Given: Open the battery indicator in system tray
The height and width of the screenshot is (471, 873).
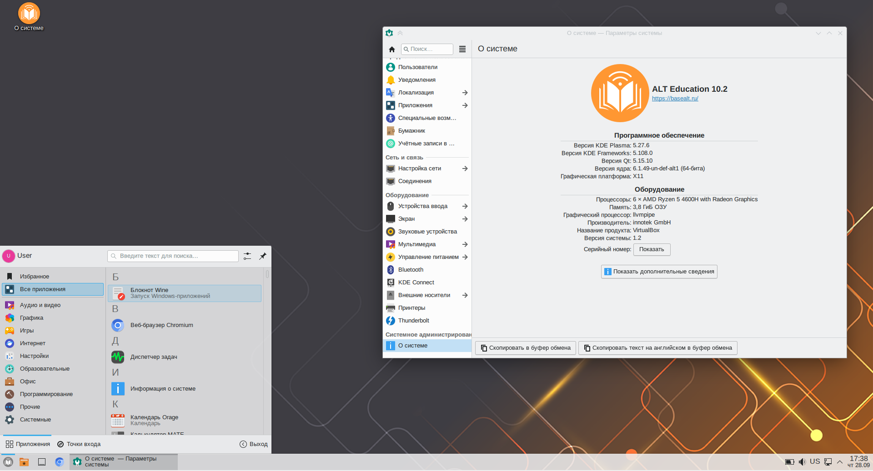Looking at the screenshot, I should click(x=790, y=462).
